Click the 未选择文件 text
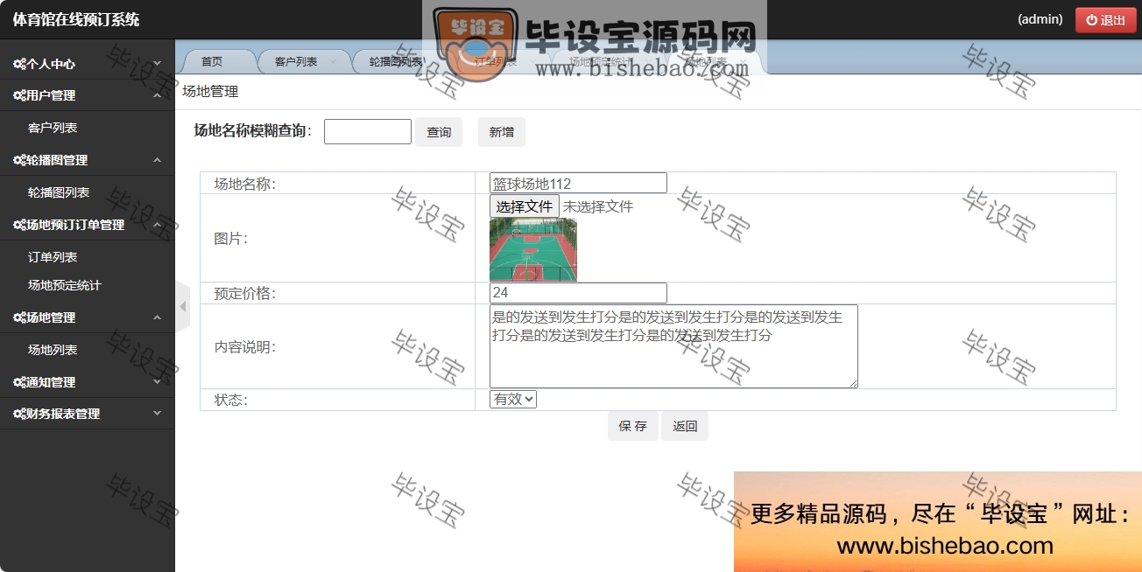The height and width of the screenshot is (572, 1142). (598, 206)
